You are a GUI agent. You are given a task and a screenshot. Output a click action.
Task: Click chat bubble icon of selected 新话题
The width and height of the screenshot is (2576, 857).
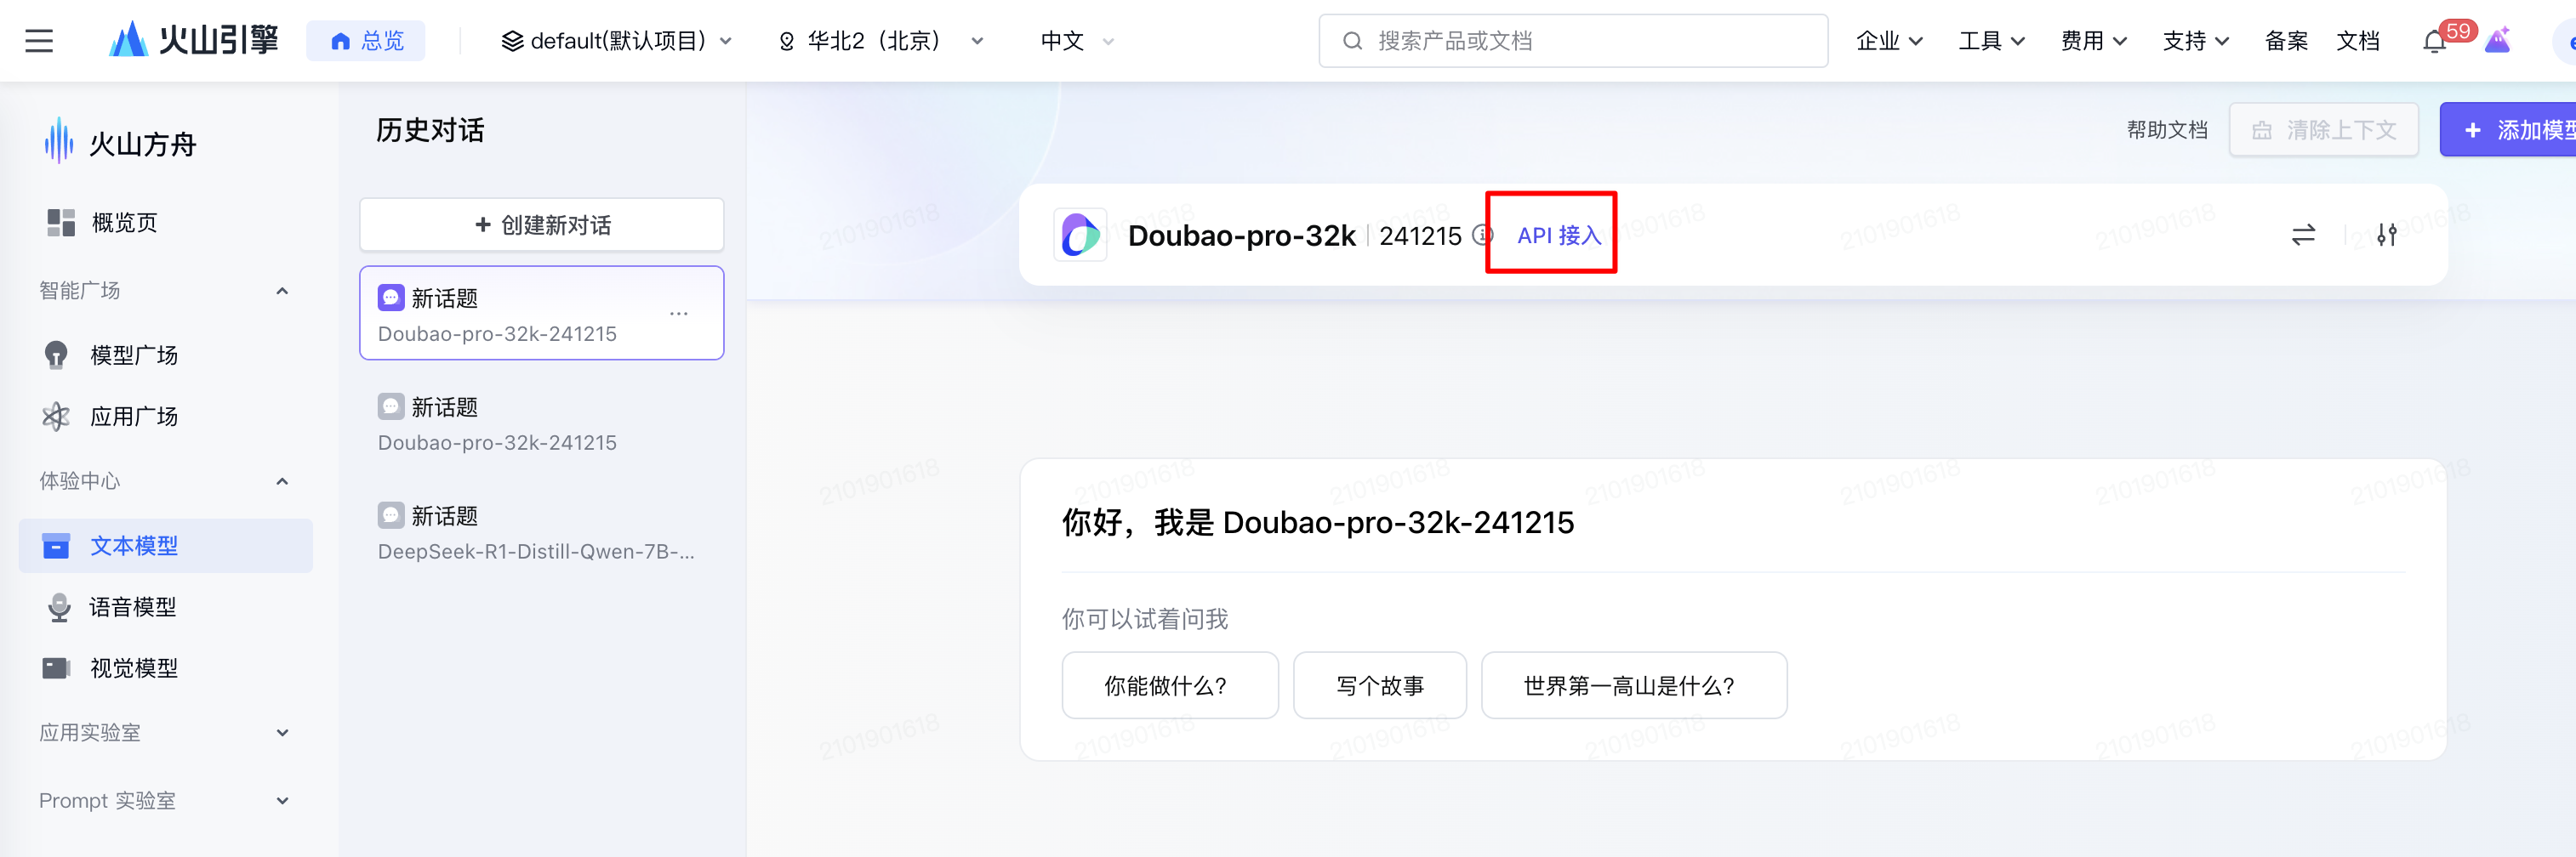point(391,298)
